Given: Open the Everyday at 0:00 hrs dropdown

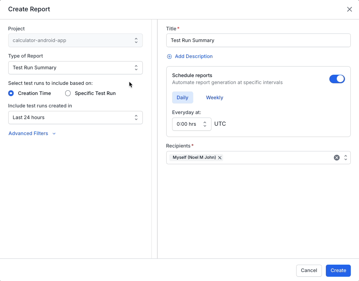Looking at the screenshot, I should [191, 124].
